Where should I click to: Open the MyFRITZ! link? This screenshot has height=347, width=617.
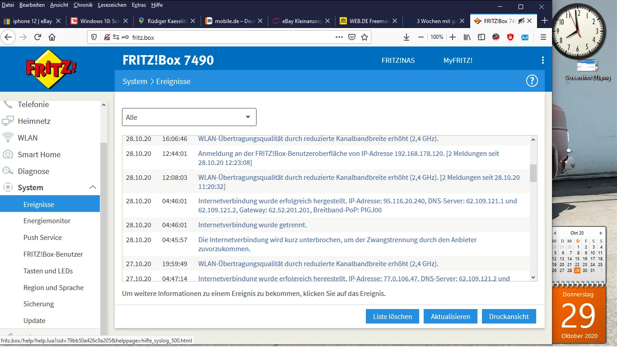(458, 60)
